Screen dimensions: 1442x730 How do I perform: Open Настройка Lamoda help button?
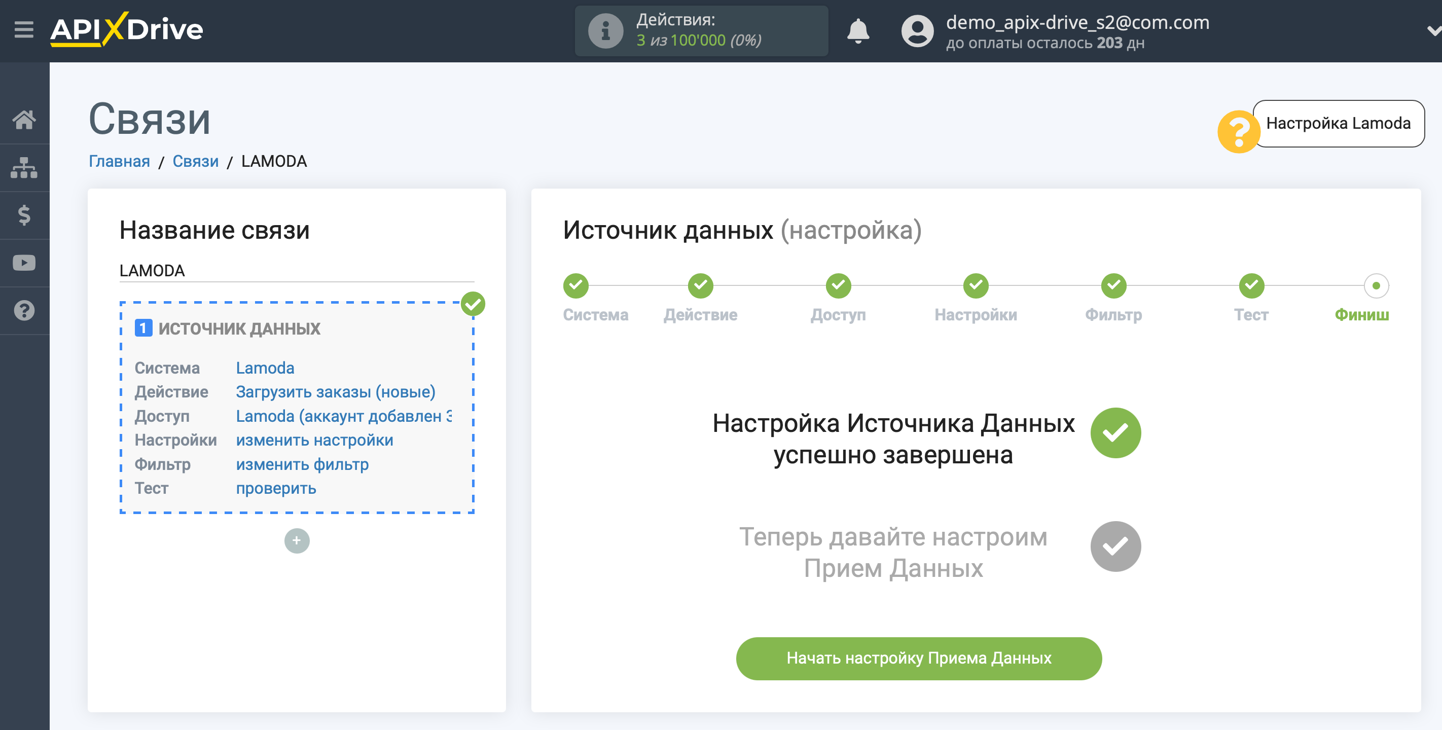click(1338, 123)
